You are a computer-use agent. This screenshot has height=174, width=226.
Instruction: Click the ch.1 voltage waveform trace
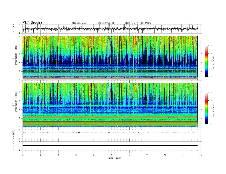(x=110, y=29)
